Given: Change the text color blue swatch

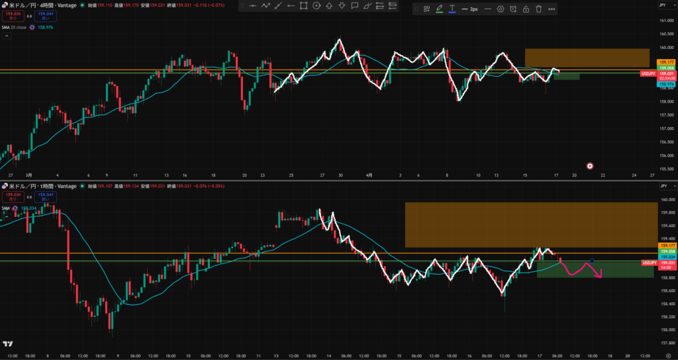Looking at the screenshot, I should click(x=452, y=9).
